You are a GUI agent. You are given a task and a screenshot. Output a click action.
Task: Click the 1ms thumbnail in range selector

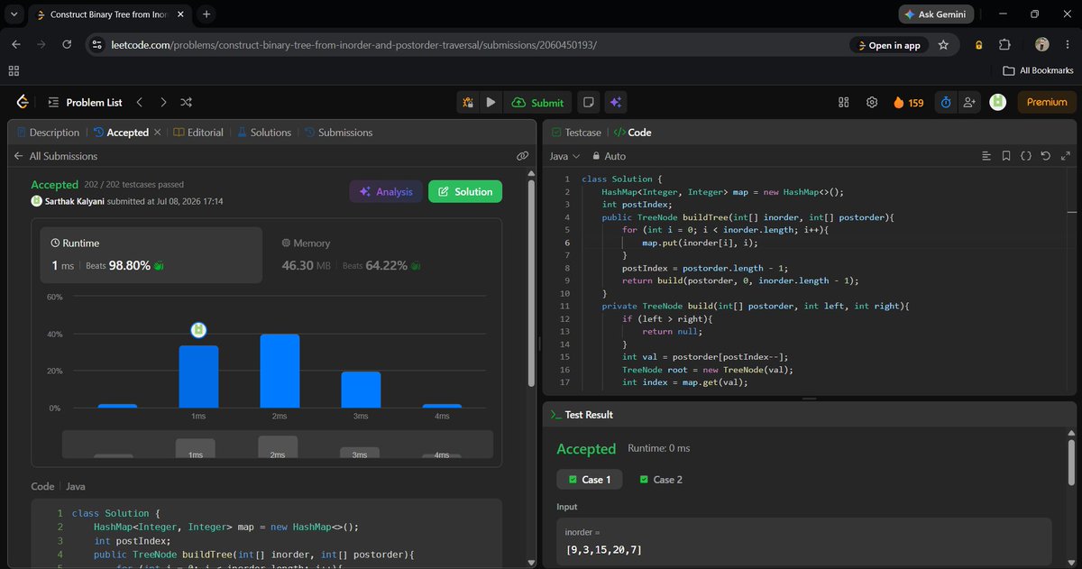(x=195, y=448)
